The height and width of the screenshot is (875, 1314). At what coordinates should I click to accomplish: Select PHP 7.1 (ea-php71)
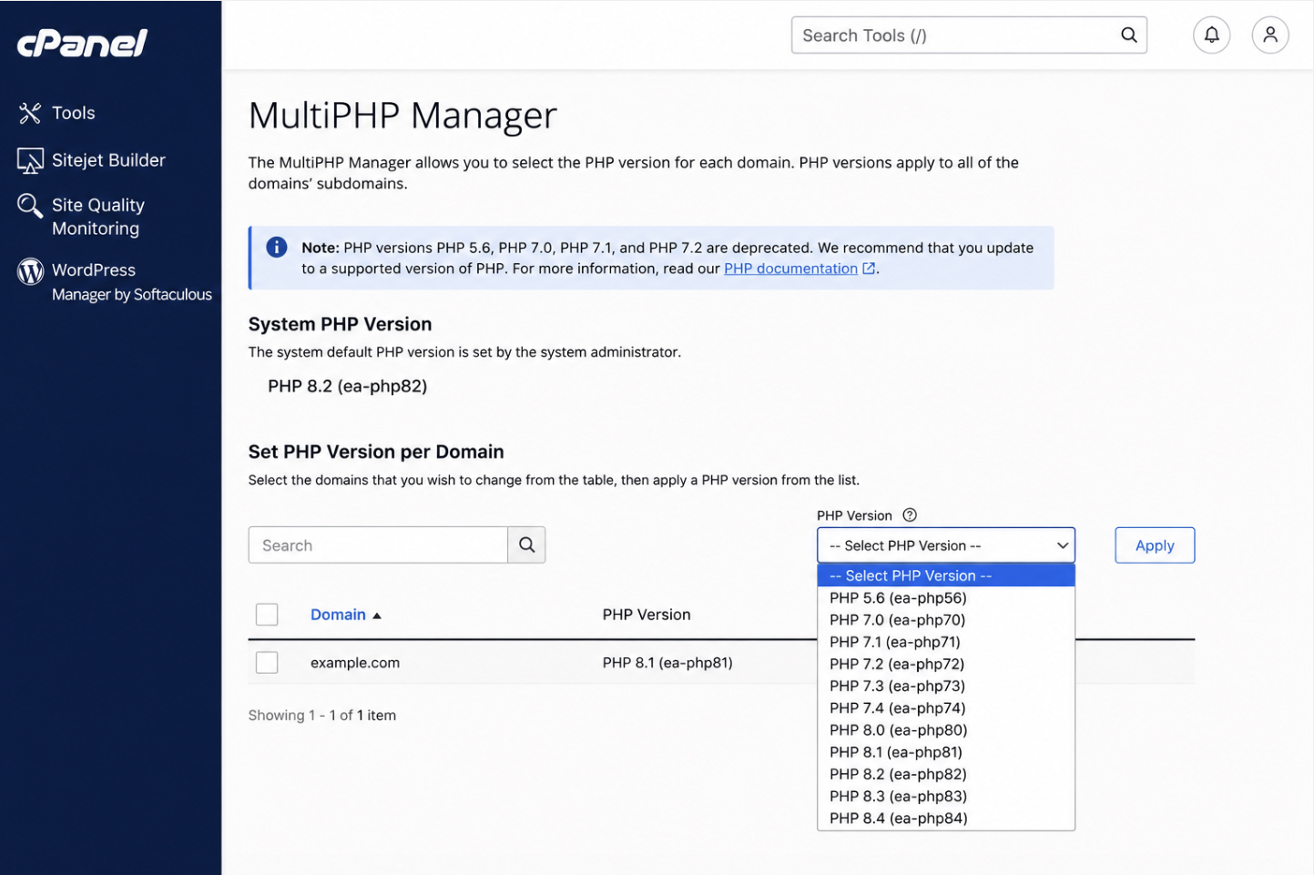(x=945, y=642)
